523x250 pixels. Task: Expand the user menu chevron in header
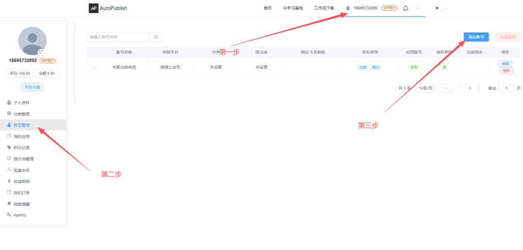(x=418, y=8)
